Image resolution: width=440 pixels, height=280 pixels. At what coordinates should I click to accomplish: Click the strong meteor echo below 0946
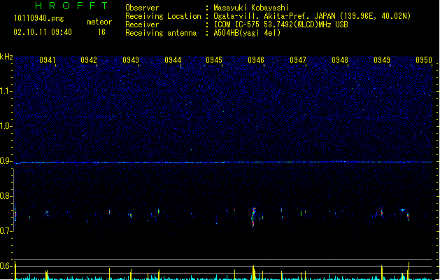pos(254,217)
